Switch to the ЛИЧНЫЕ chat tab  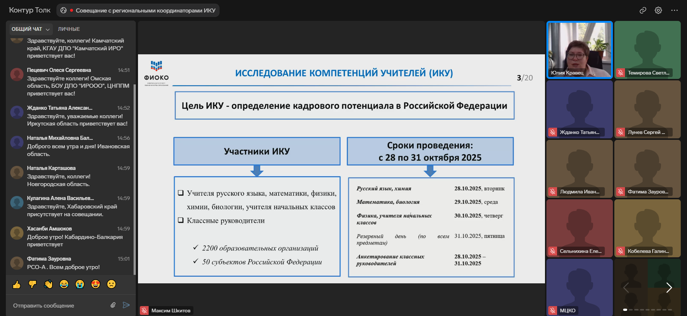69,29
